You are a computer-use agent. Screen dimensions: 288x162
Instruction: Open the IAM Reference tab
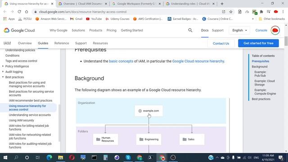[62, 43]
